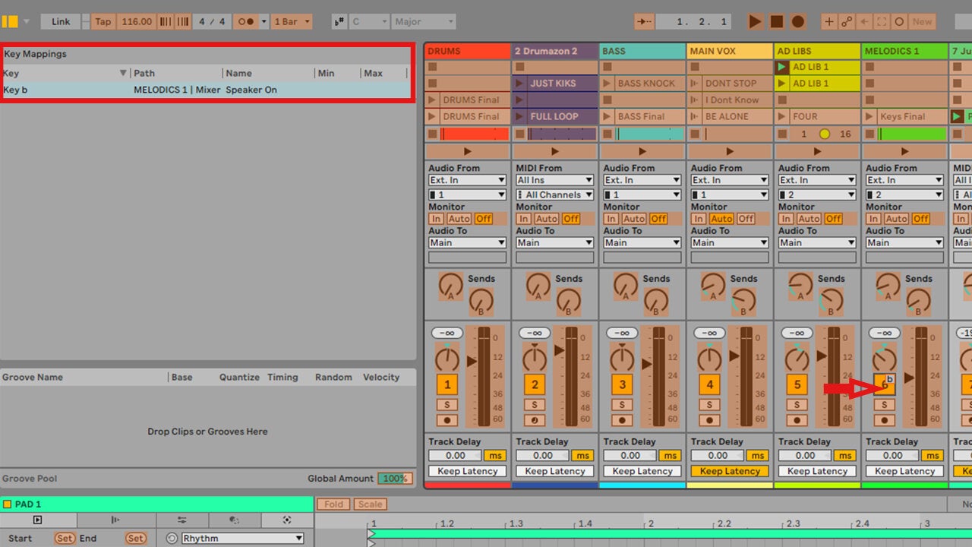Click the Capture MIDI bracket icon
The width and height of the screenshot is (972, 547).
click(882, 21)
